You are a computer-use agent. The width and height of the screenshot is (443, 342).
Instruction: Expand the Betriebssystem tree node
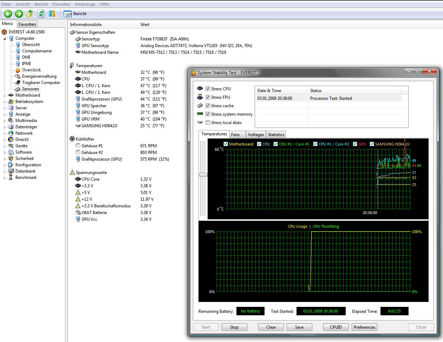click(5, 102)
